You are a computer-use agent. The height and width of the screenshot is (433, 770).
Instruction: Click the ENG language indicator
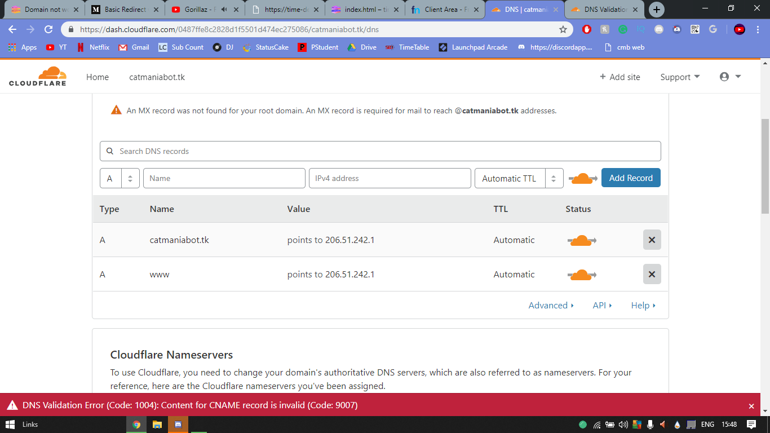(x=707, y=425)
